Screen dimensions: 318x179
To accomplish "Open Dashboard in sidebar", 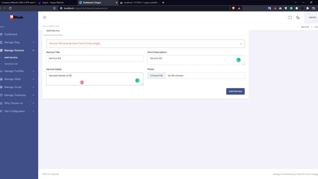I will [10, 34].
